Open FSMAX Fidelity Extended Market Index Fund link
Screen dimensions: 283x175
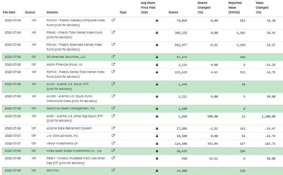[74, 47]
